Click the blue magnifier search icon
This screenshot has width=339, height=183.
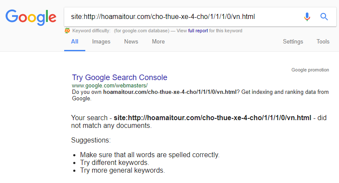coord(324,17)
